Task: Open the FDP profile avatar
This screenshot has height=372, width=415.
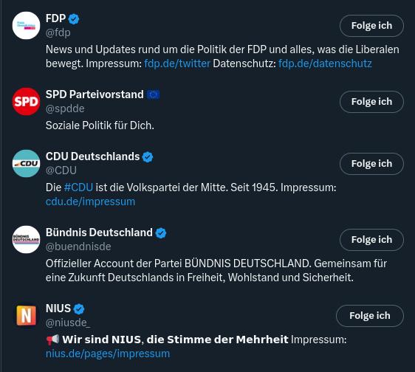Action: click(x=26, y=26)
